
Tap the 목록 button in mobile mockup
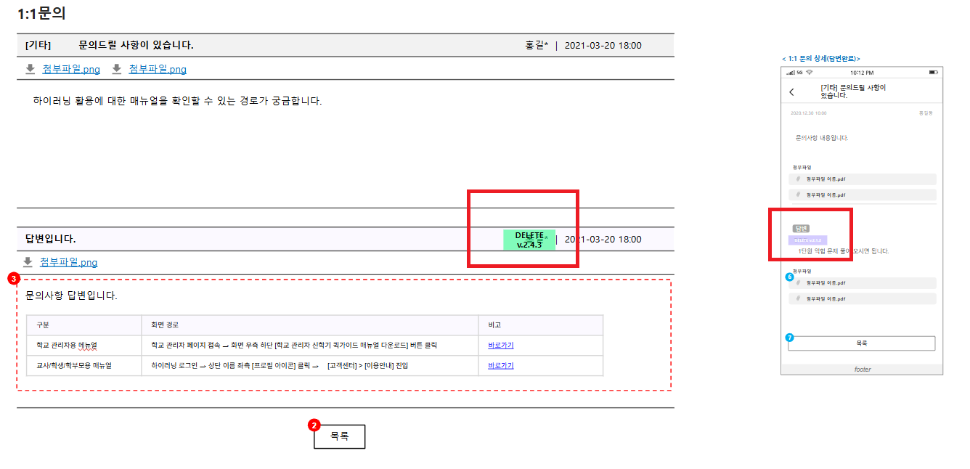[x=861, y=343]
